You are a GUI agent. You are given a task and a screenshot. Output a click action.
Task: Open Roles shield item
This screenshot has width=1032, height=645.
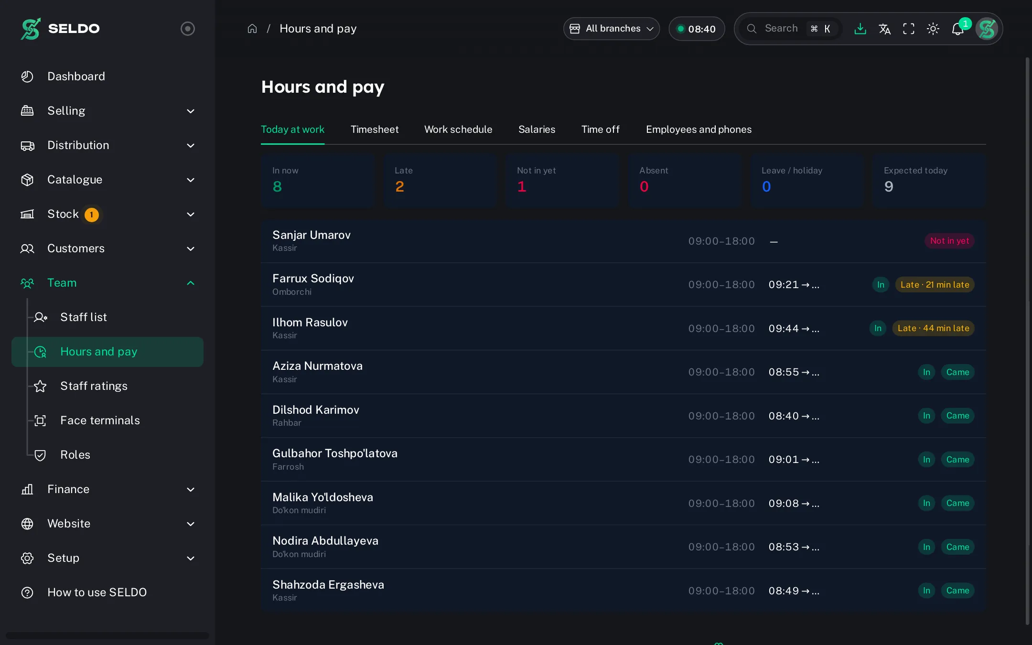point(107,455)
